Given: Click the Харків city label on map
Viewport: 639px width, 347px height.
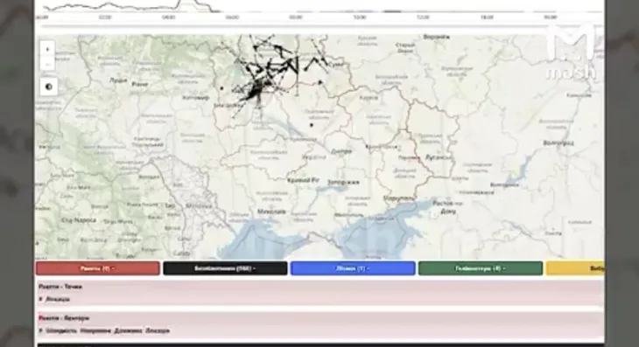Looking at the screenshot, I should tap(369, 98).
